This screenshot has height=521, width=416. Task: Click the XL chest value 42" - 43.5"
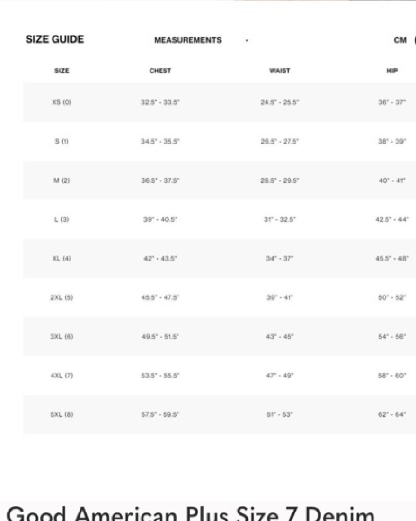(x=160, y=259)
